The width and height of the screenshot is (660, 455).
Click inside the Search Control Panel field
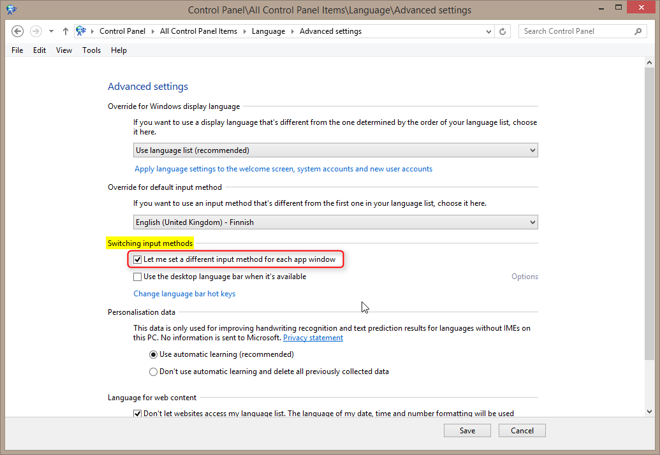click(x=574, y=31)
